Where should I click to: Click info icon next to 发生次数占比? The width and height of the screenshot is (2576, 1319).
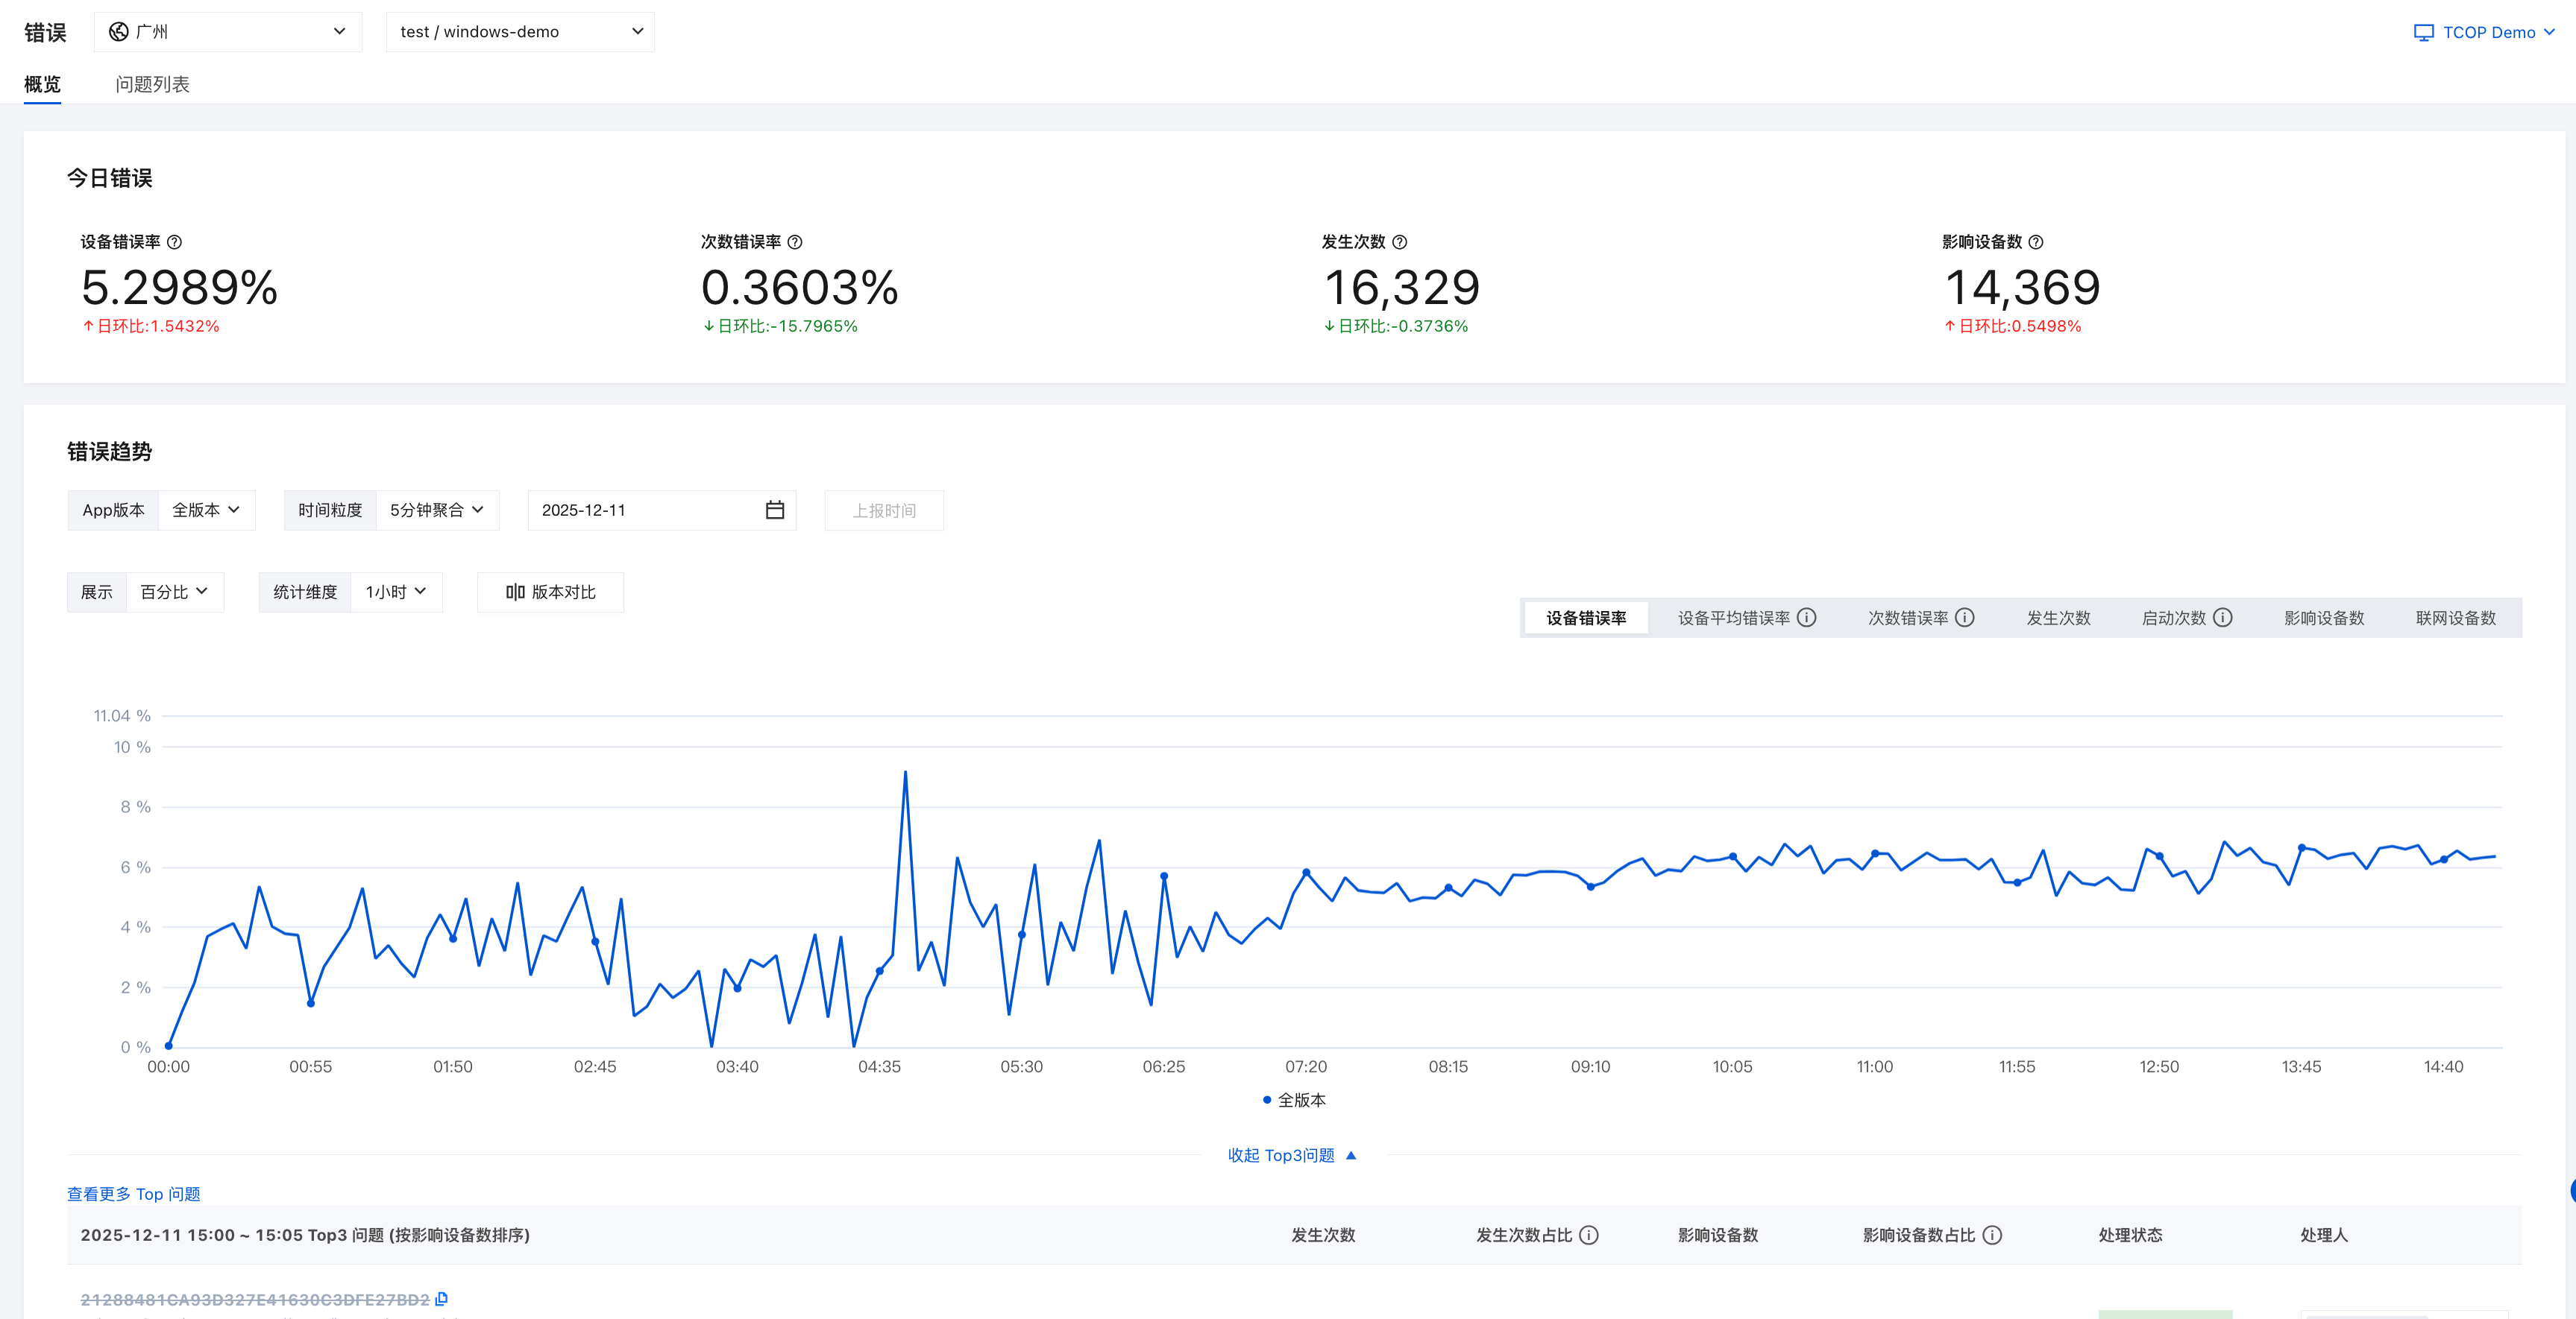(x=1589, y=1235)
